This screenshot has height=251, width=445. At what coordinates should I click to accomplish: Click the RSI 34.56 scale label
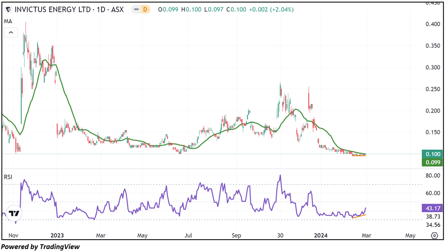pyautogui.click(x=433, y=225)
